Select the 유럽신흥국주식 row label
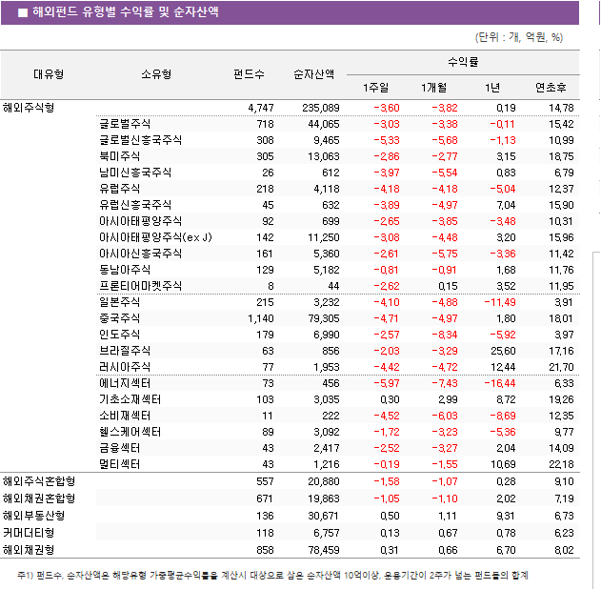The image size is (601, 590). click(135, 205)
